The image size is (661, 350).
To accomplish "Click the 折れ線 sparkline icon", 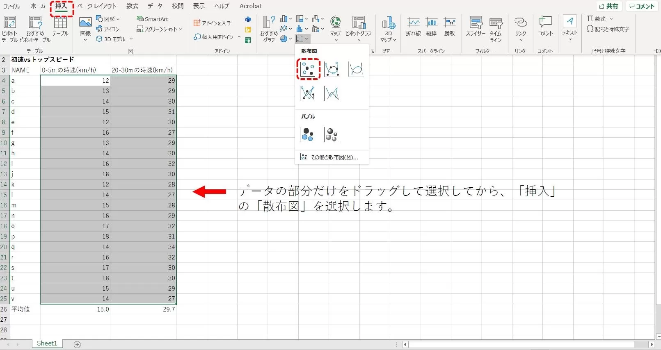I will tap(413, 27).
